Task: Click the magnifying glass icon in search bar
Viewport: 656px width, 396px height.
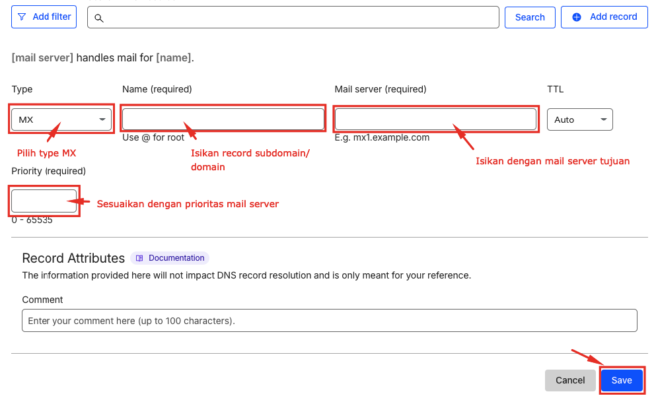Action: tap(99, 18)
